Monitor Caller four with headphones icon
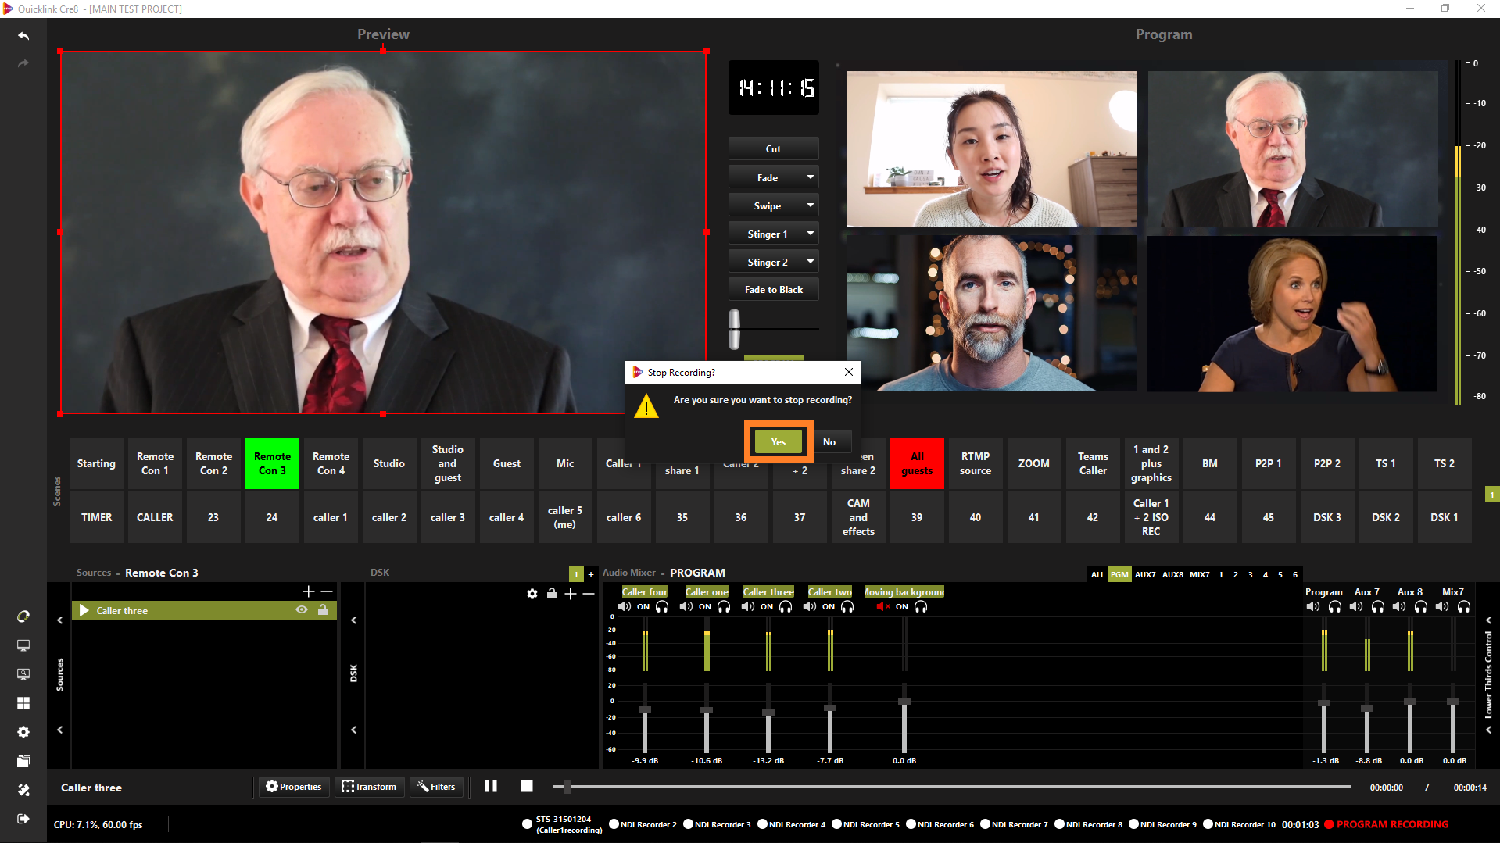The height and width of the screenshot is (843, 1500). (662, 606)
